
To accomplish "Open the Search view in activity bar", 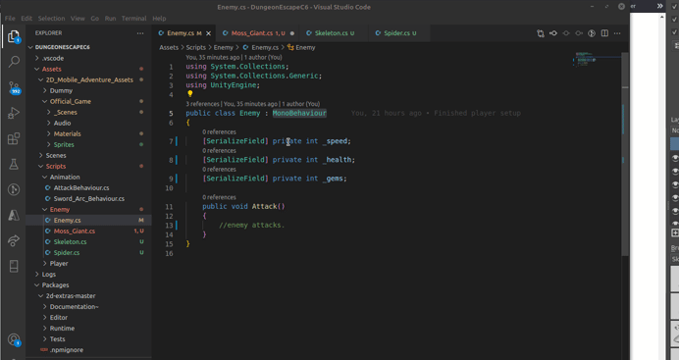I will point(14,62).
